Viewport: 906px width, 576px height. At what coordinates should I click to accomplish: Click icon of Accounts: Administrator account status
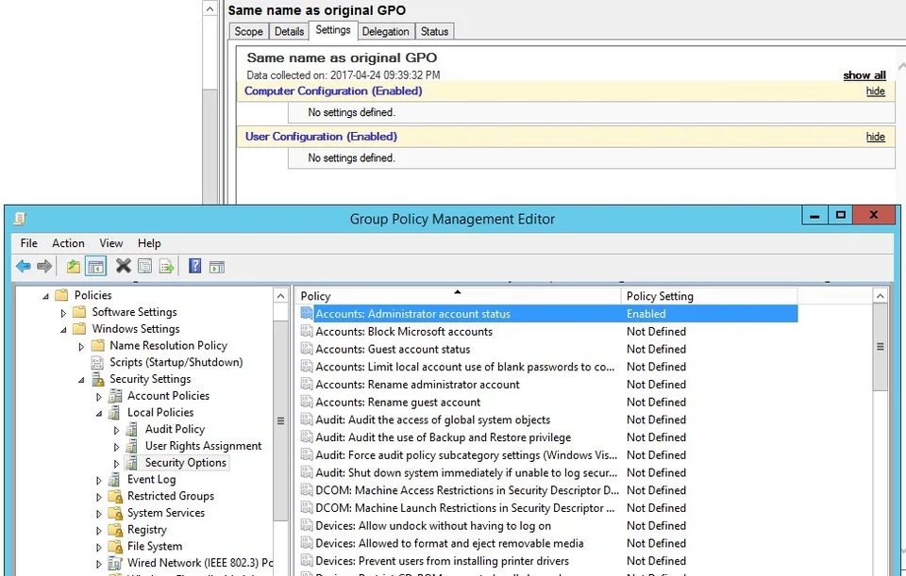click(x=307, y=313)
